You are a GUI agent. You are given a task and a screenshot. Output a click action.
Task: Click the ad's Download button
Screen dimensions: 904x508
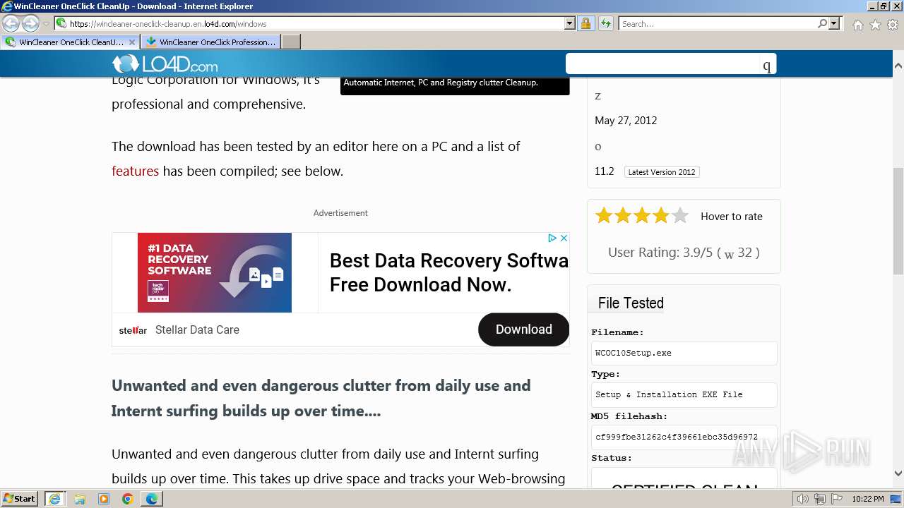pyautogui.click(x=523, y=329)
